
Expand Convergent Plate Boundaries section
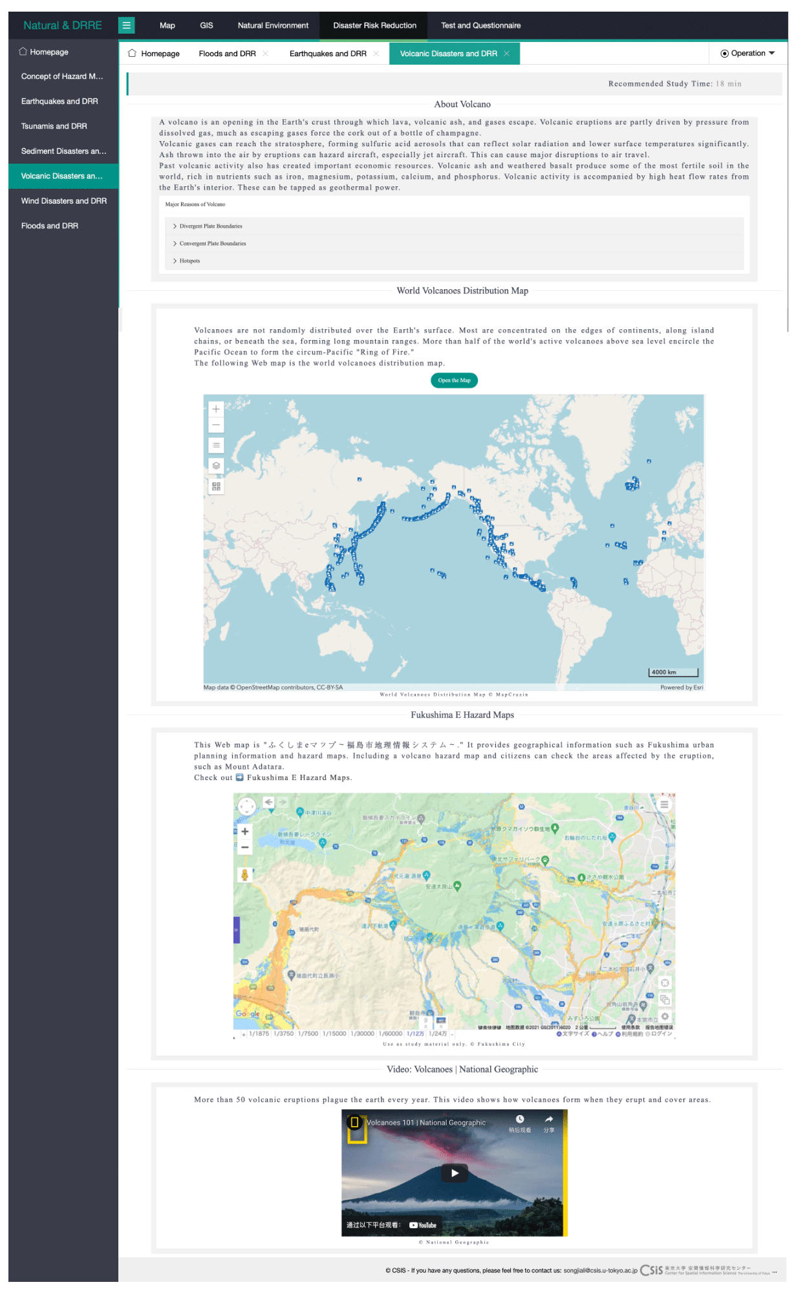[213, 244]
